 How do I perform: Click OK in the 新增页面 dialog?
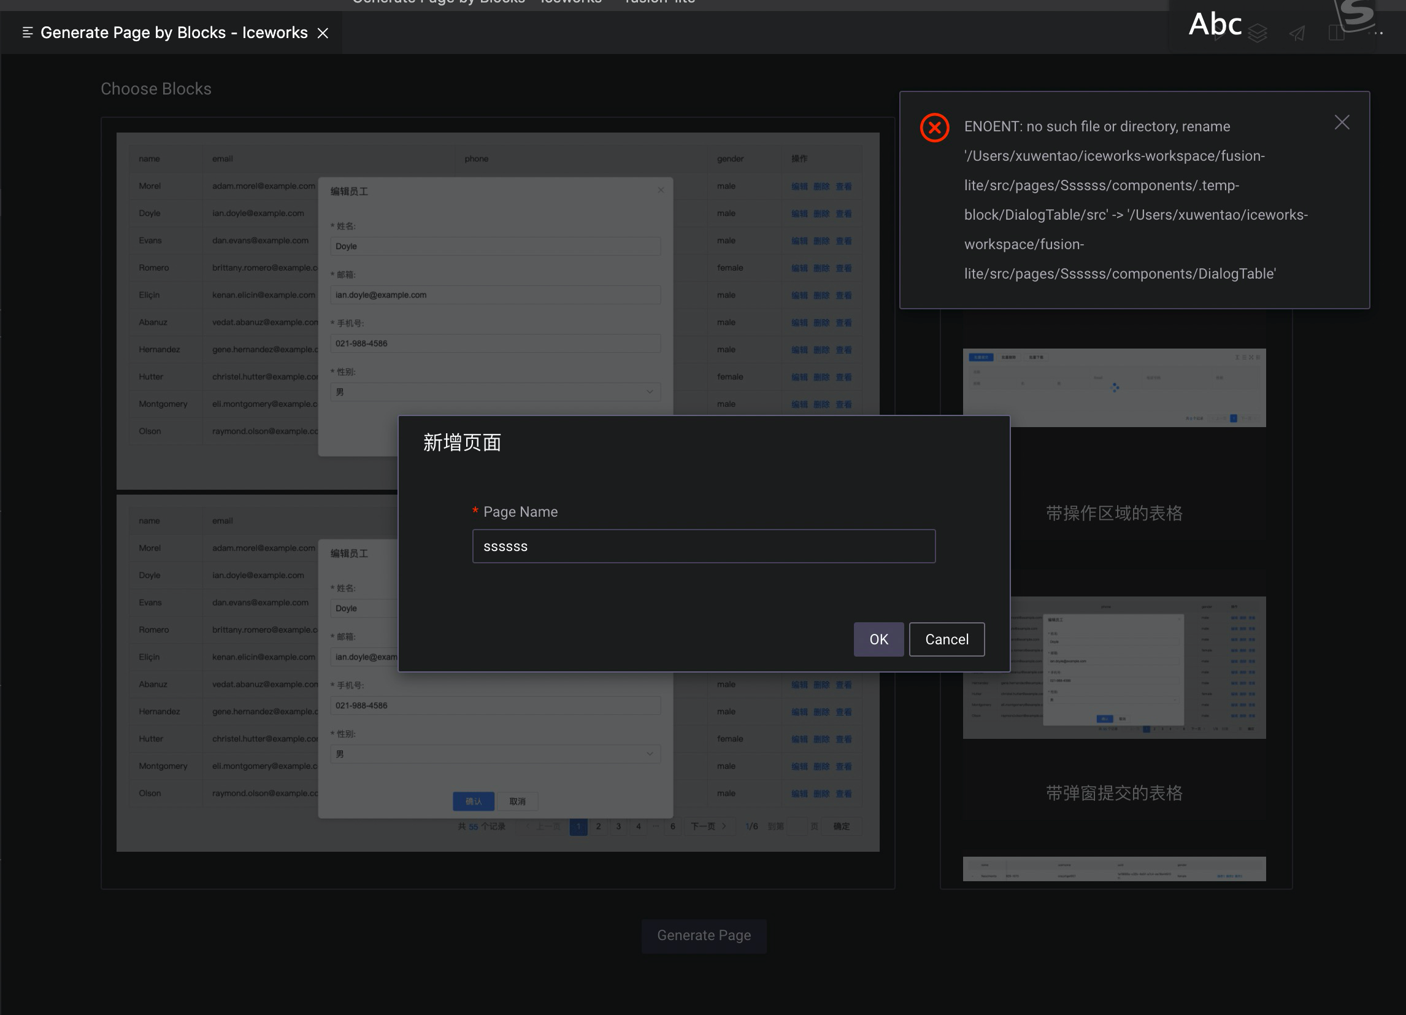pos(878,639)
